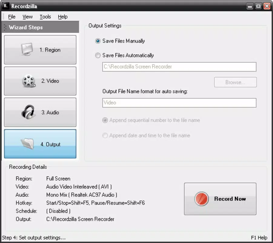This screenshot has width=273, height=243.
Task: Open the Help menu
Action: [63, 17]
